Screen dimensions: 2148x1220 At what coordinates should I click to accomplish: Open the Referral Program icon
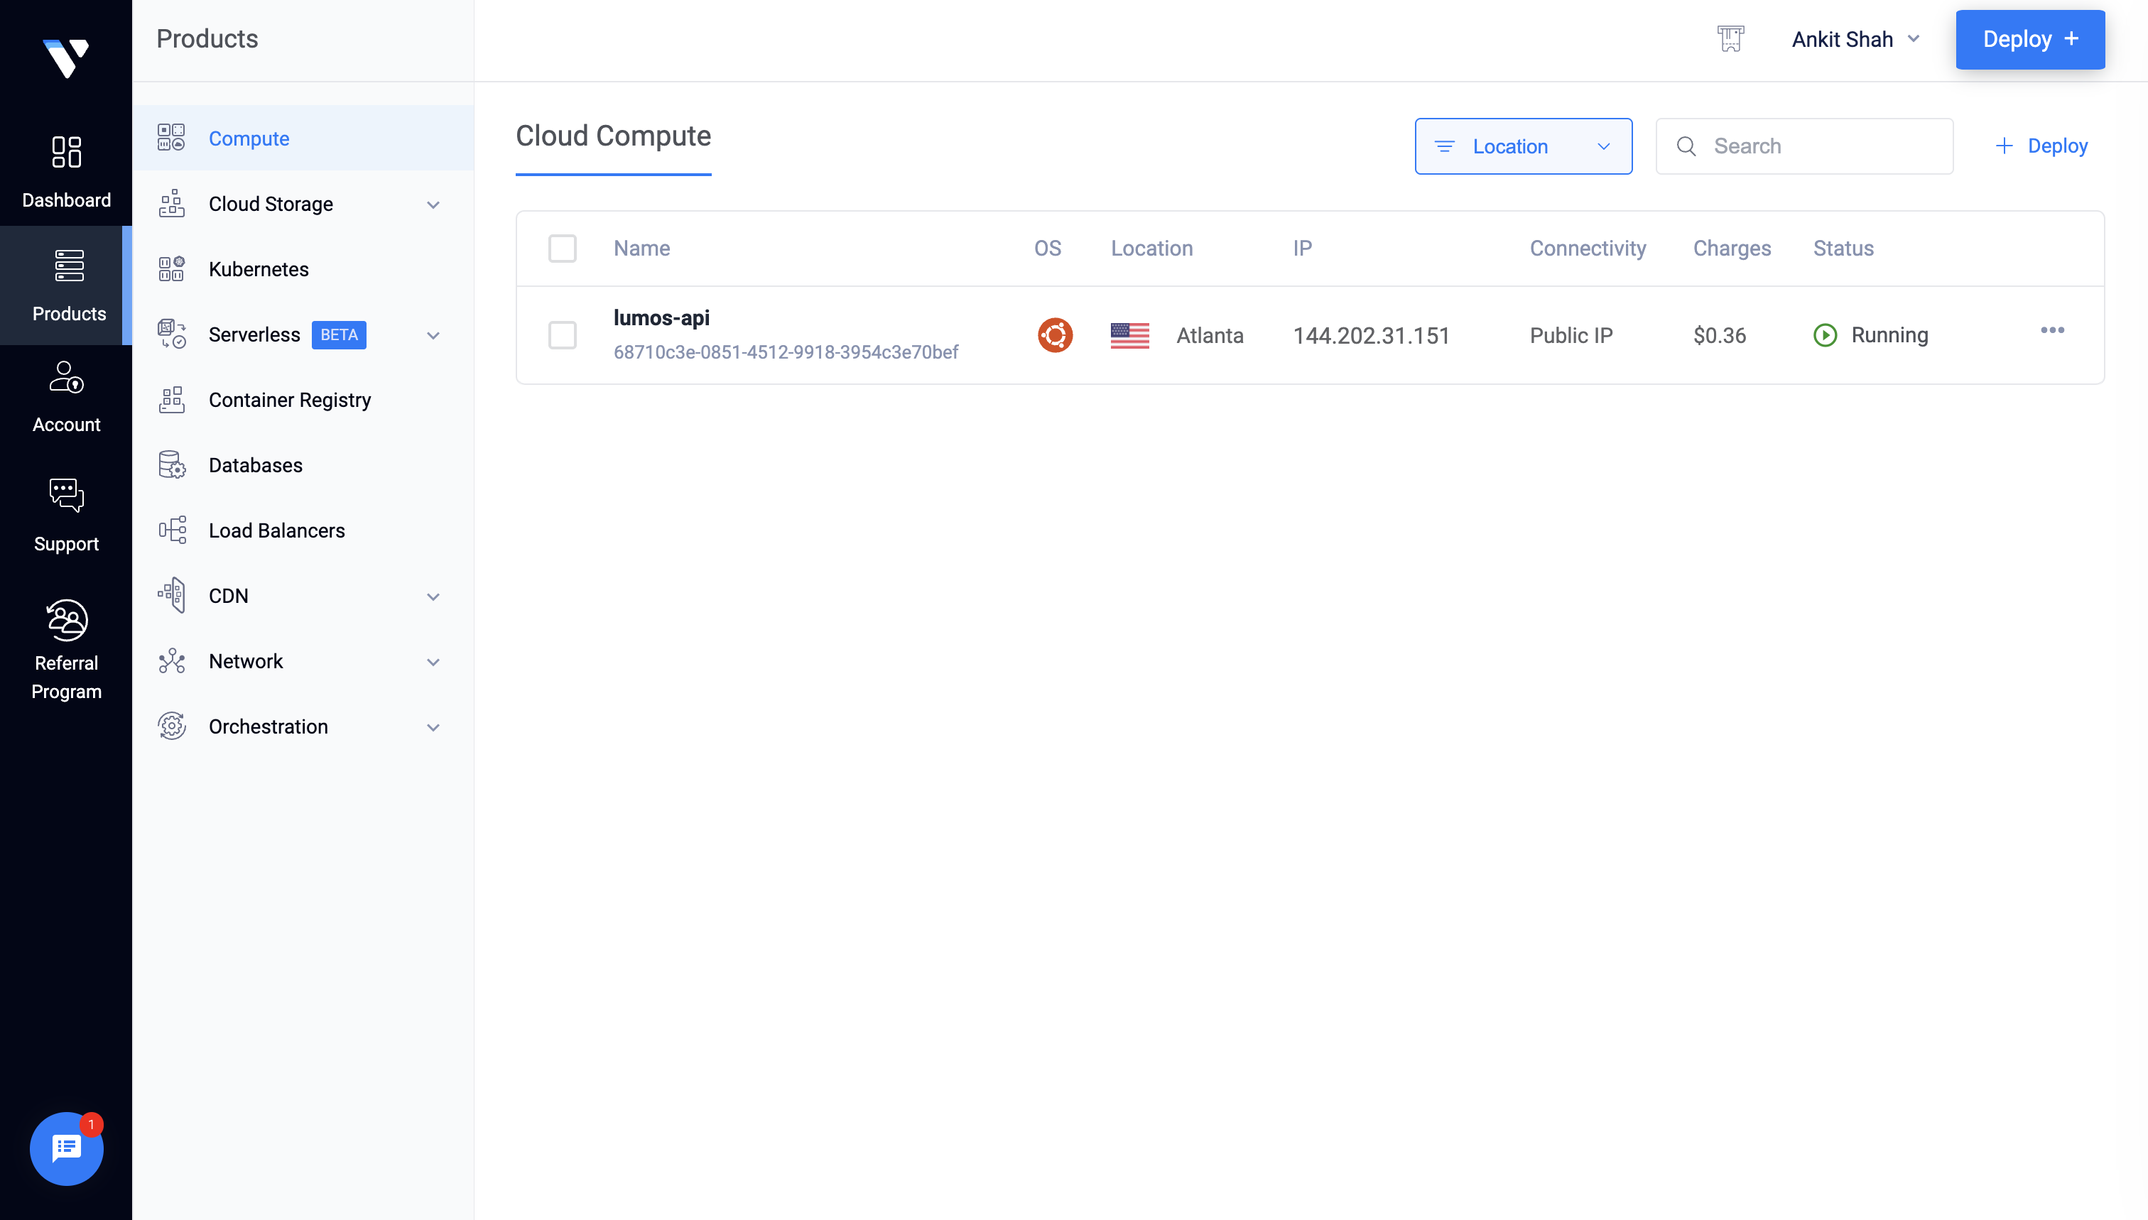tap(66, 620)
